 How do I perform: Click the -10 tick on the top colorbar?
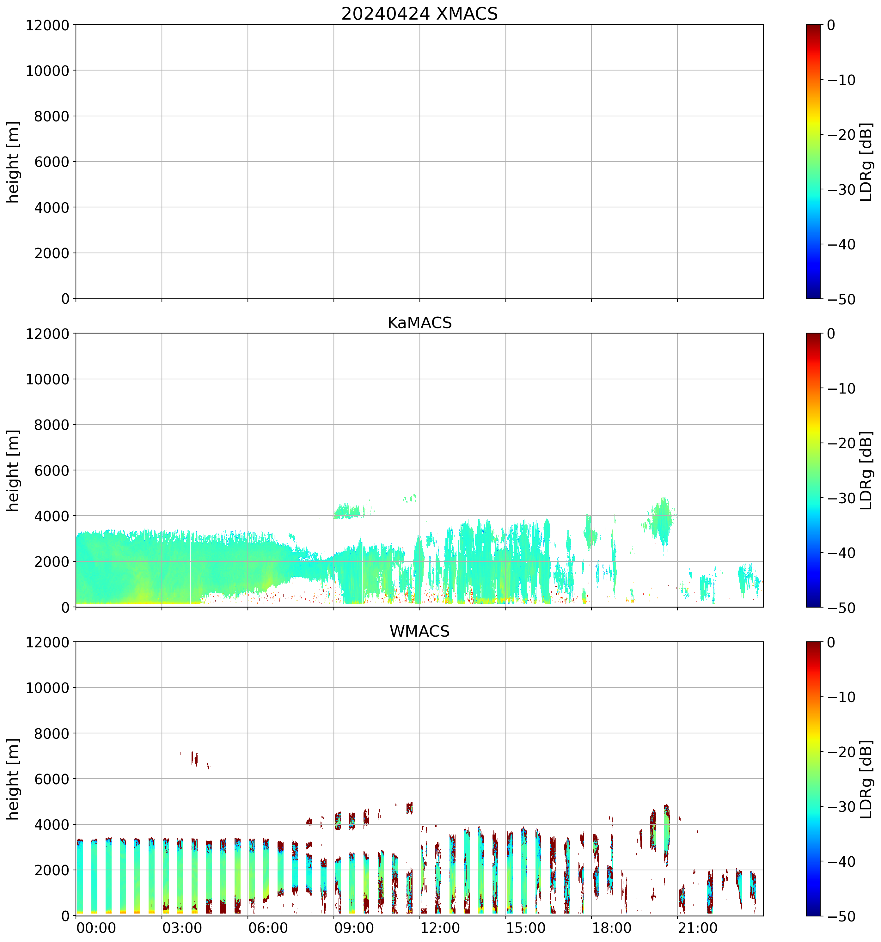841,80
